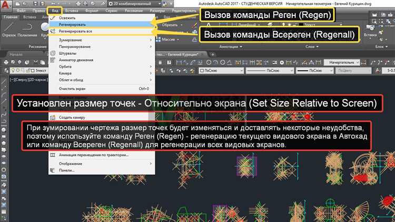The image size is (395, 222).
Task: Choose Регенерировать in the Вид menu
Action: click(x=102, y=24)
